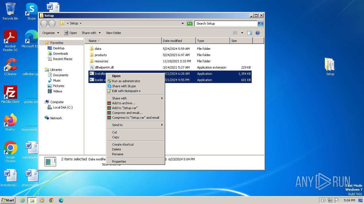Click New folder in toolbar
Viewport: 364px width, 204px height.
114,33
